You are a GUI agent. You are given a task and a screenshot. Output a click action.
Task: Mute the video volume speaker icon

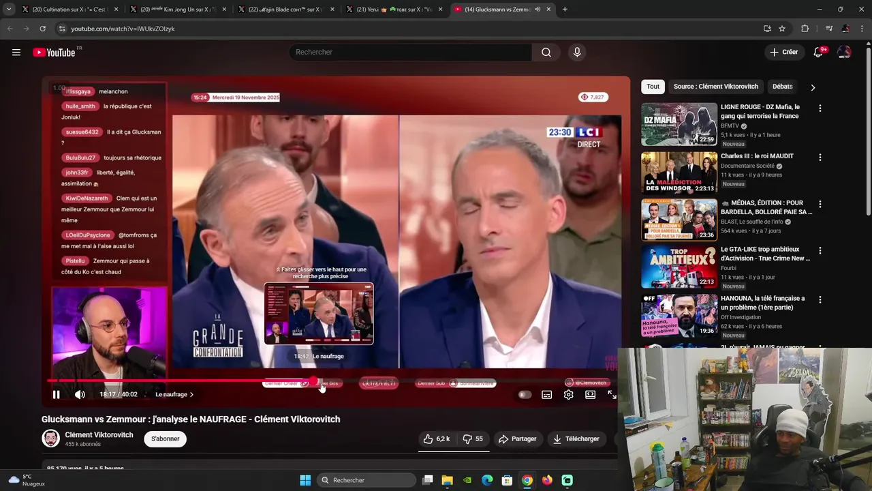coord(80,394)
